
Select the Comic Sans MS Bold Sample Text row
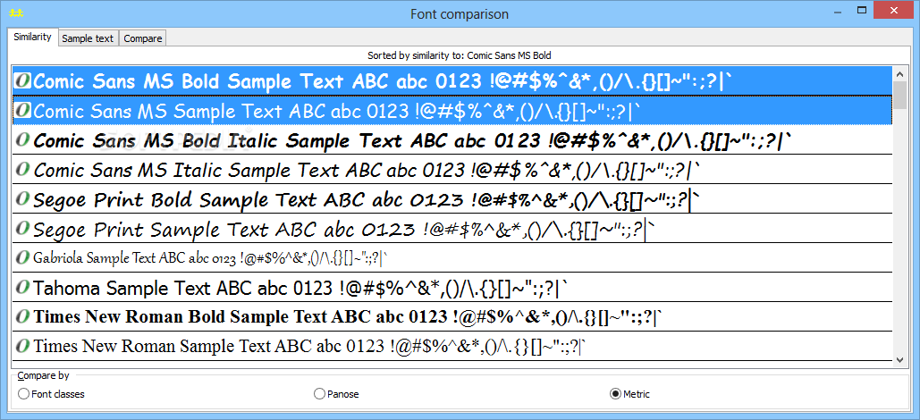(452, 80)
